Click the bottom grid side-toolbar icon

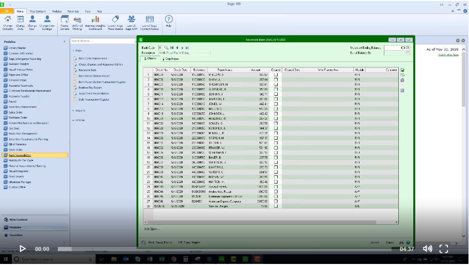point(402,90)
